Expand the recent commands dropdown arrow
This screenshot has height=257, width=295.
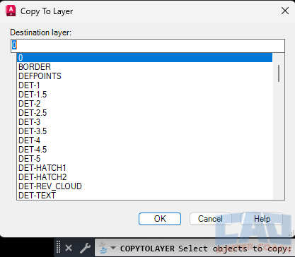click(113, 248)
